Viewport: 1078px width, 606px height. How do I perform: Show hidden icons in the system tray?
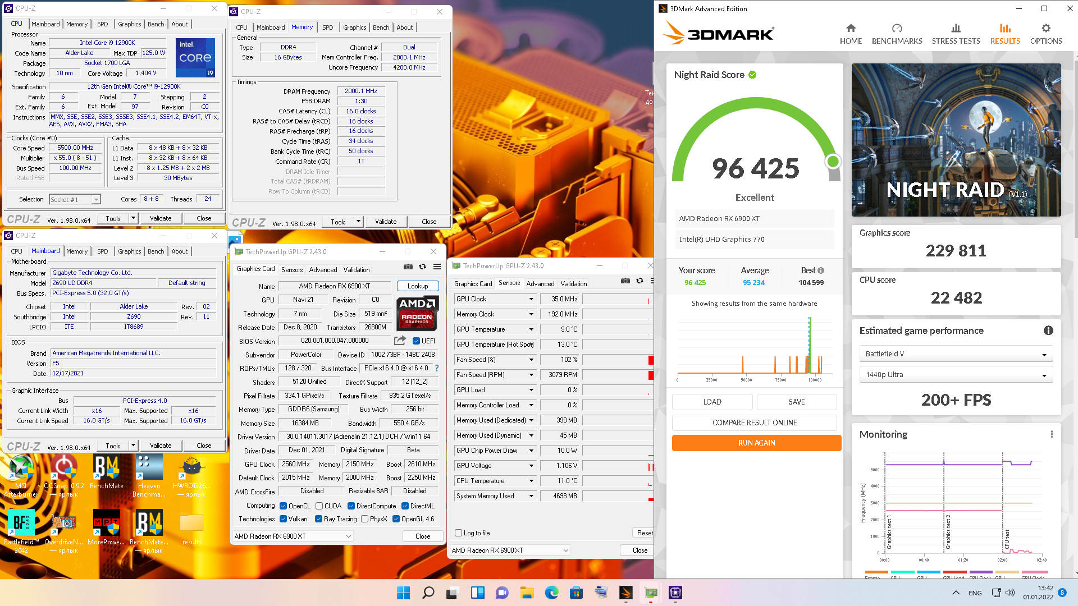(956, 593)
